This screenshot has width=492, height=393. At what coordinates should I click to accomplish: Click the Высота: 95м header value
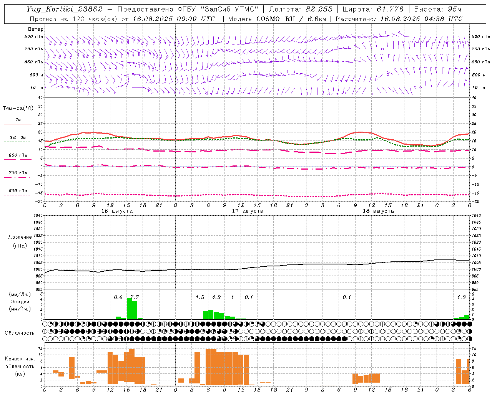(437, 9)
